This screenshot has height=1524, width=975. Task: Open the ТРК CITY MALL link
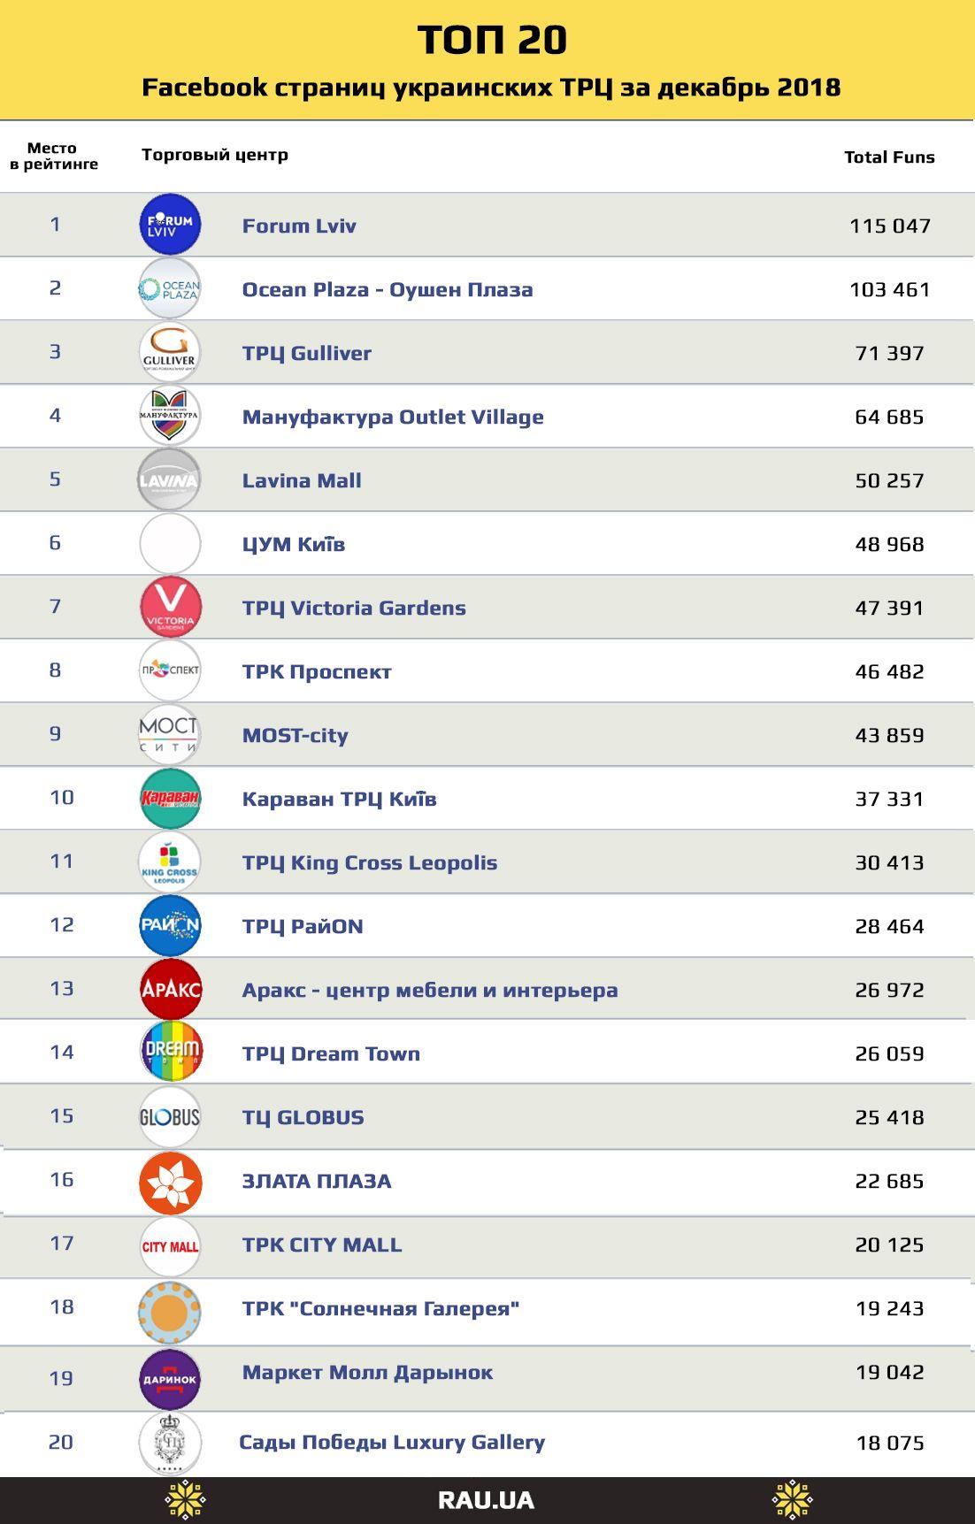coord(322,1244)
